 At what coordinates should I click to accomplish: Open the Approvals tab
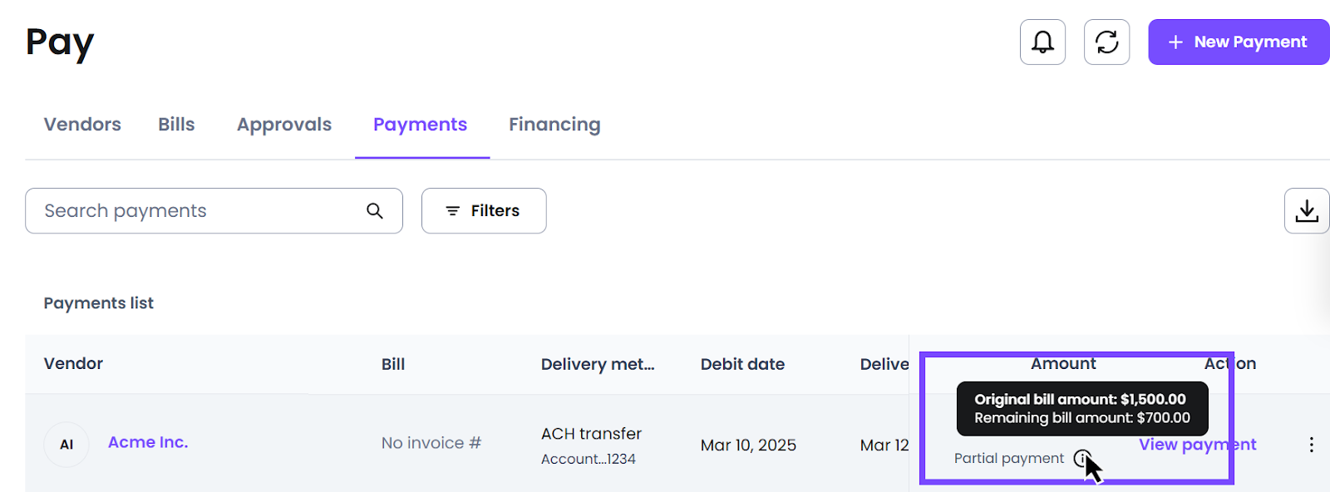click(284, 125)
